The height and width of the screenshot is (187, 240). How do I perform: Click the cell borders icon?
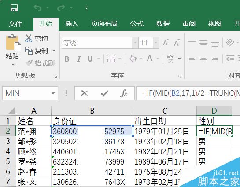coord(111,59)
